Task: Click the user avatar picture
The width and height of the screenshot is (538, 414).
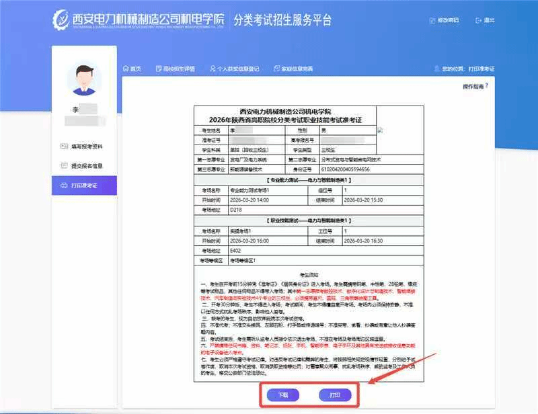Action: (84, 80)
